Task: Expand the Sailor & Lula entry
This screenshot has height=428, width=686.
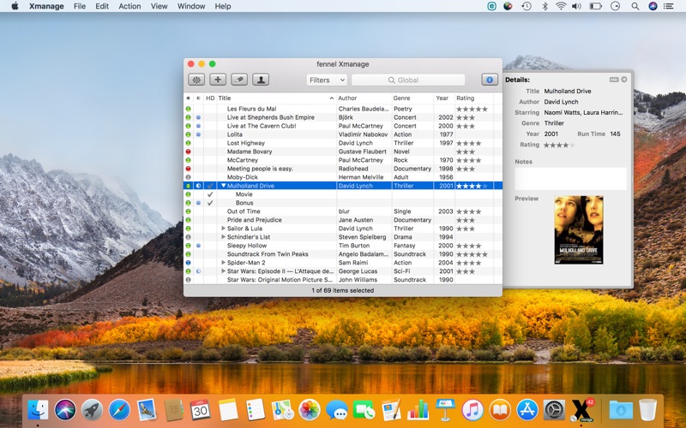Action: coord(224,229)
